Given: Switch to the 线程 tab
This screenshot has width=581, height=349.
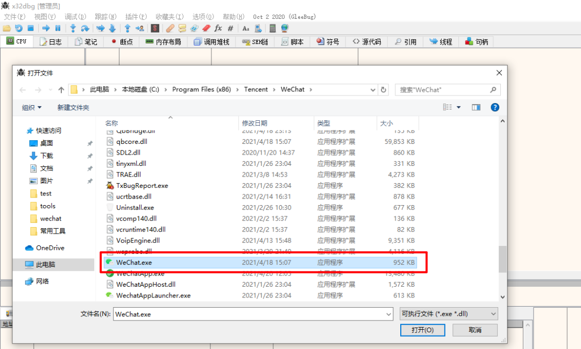Looking at the screenshot, I should pos(441,42).
